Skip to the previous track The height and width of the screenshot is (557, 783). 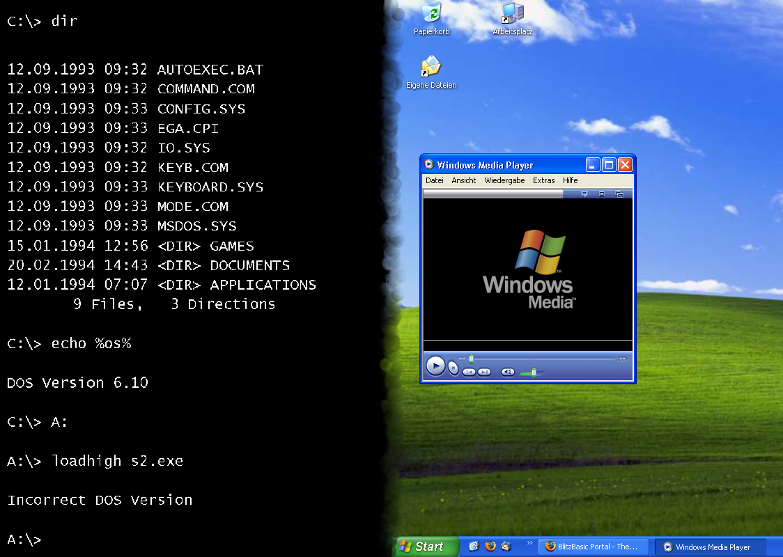point(470,372)
